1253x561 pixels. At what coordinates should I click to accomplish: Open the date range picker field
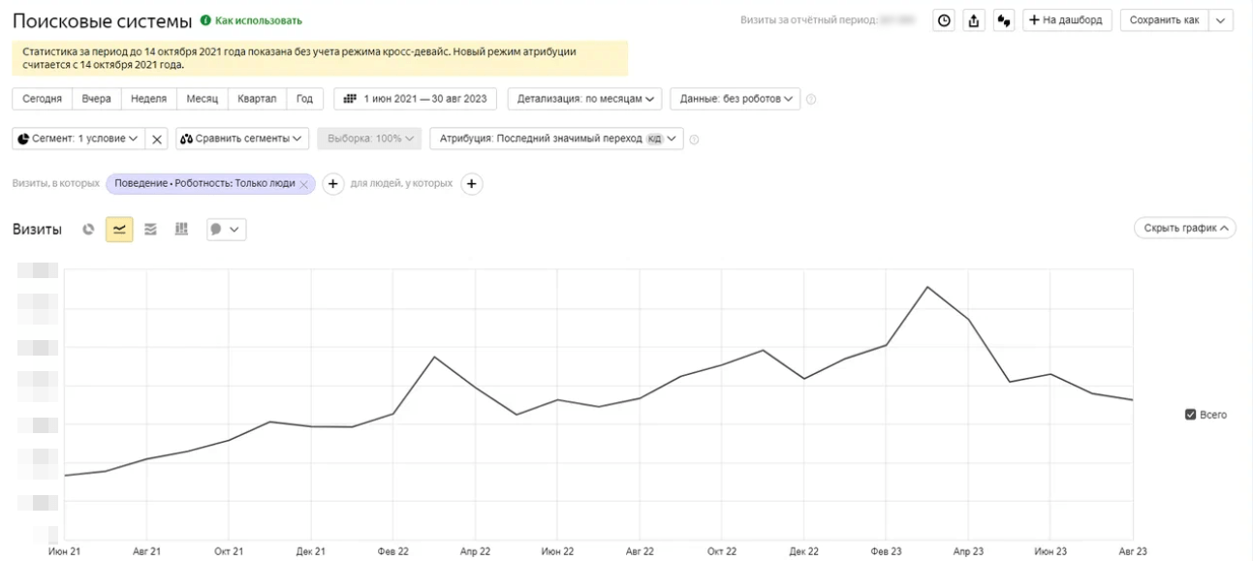coord(416,99)
